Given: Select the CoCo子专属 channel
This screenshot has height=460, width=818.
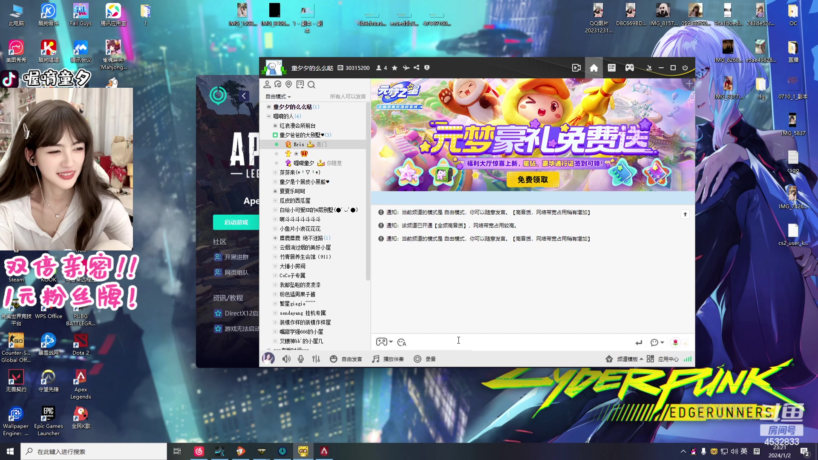Looking at the screenshot, I should click(292, 276).
